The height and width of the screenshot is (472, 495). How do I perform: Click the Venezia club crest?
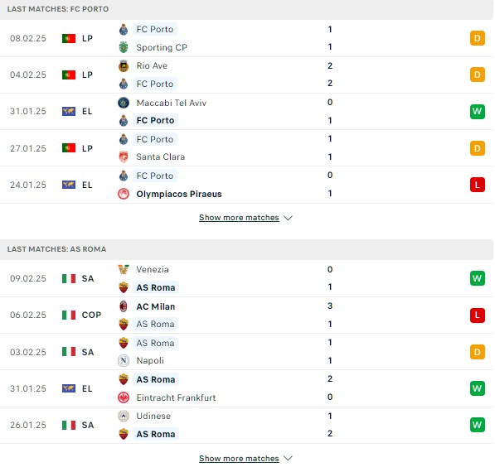(124, 269)
